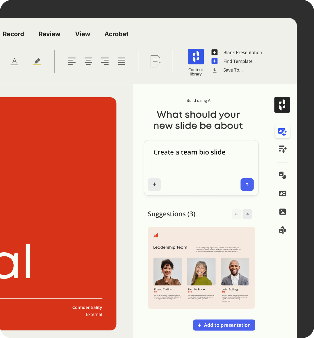The width and height of the screenshot is (314, 338).
Task: Go to the next suggestion
Action: [x=247, y=214]
